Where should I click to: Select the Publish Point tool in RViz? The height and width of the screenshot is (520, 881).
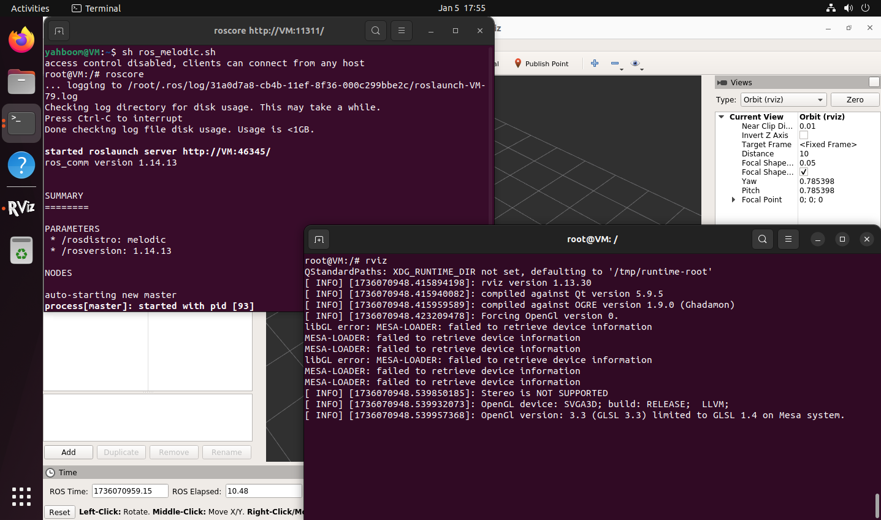click(541, 64)
